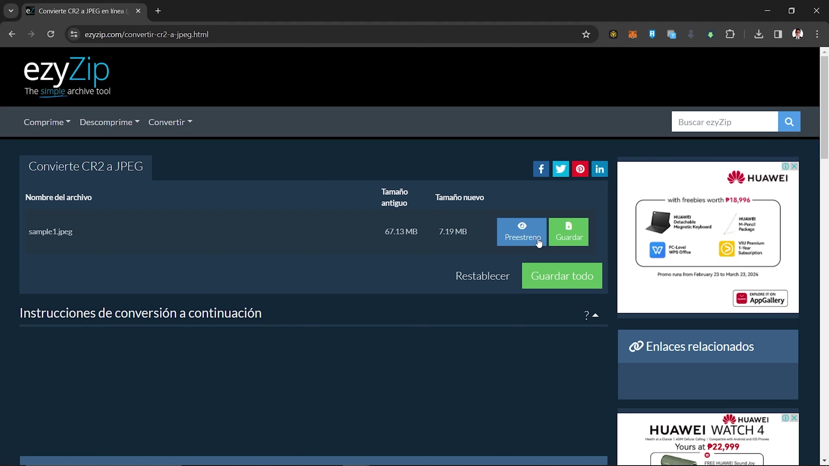Close the top Huawei ad X icon
Screen dimensions: 829x466
(794, 167)
